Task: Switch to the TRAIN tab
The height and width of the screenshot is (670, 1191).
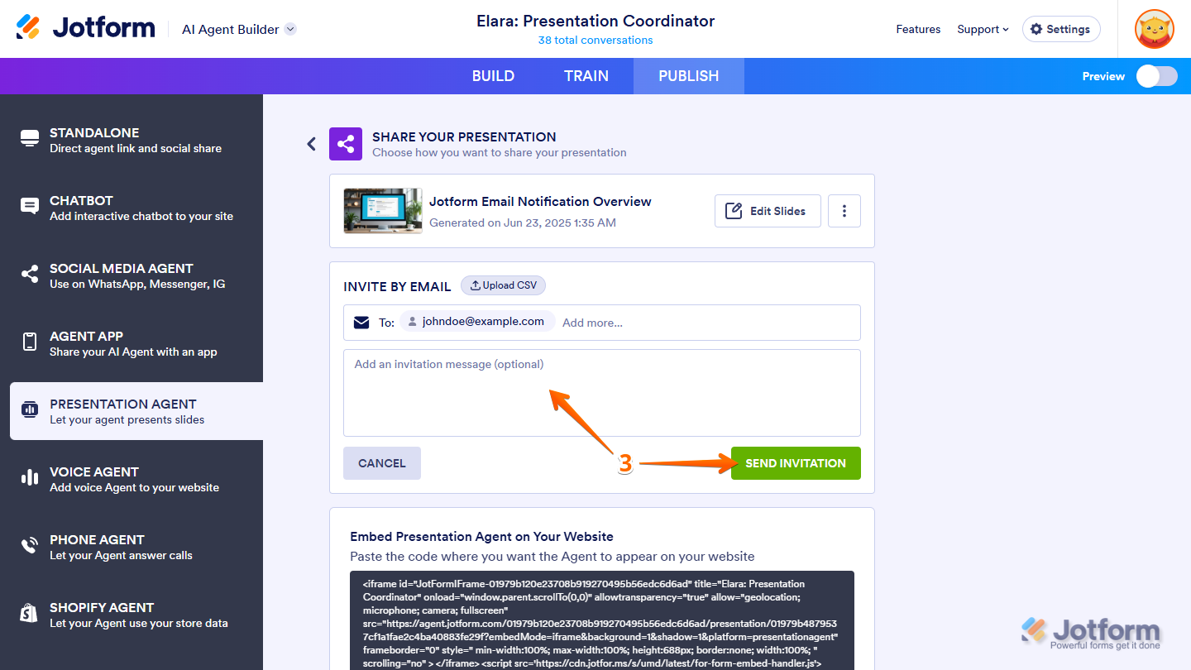Action: [586, 76]
